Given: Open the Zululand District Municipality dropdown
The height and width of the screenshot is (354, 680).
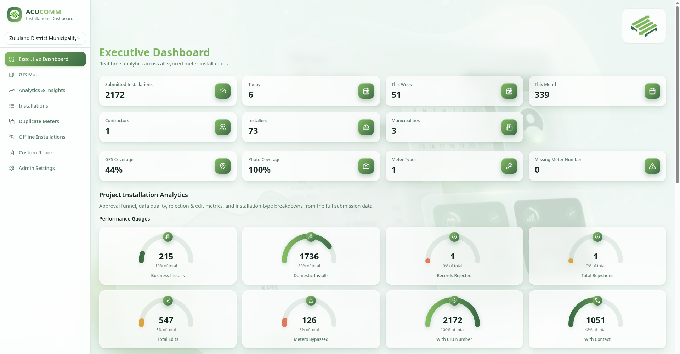Looking at the screenshot, I should point(45,38).
